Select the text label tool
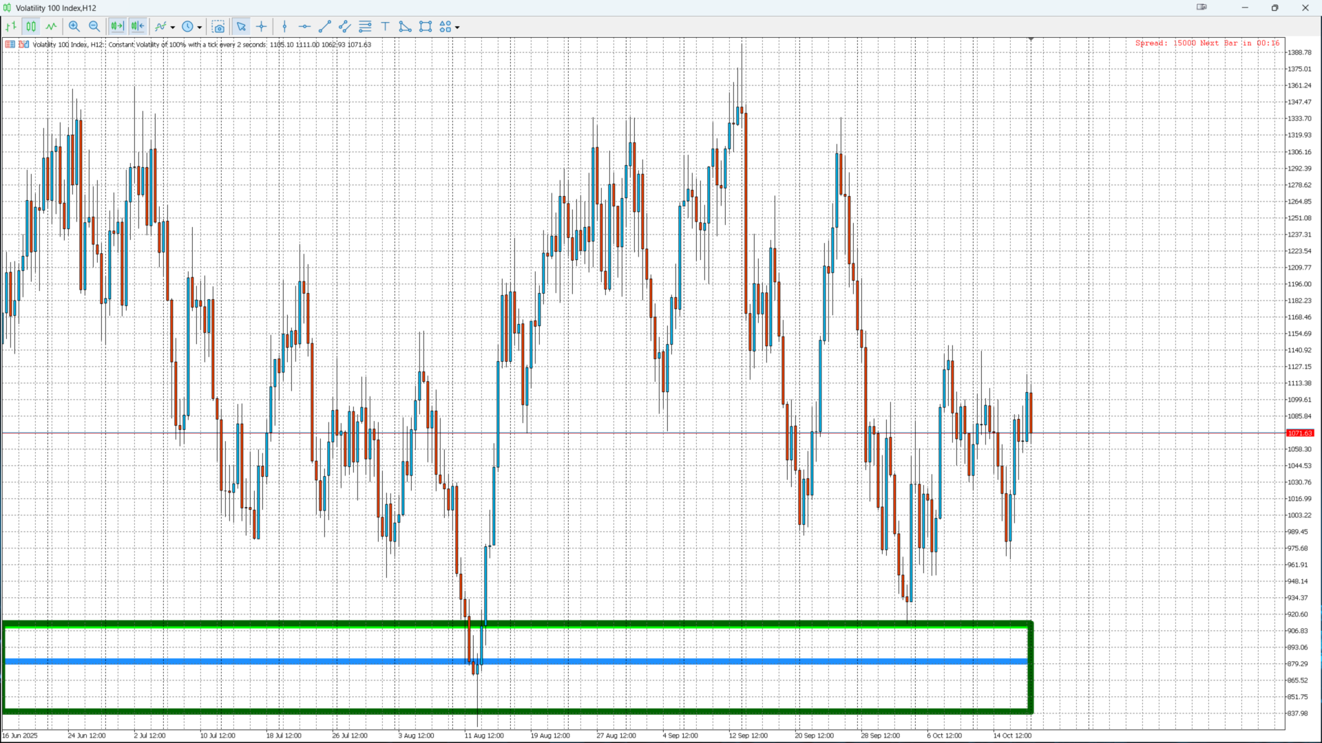 click(x=386, y=27)
